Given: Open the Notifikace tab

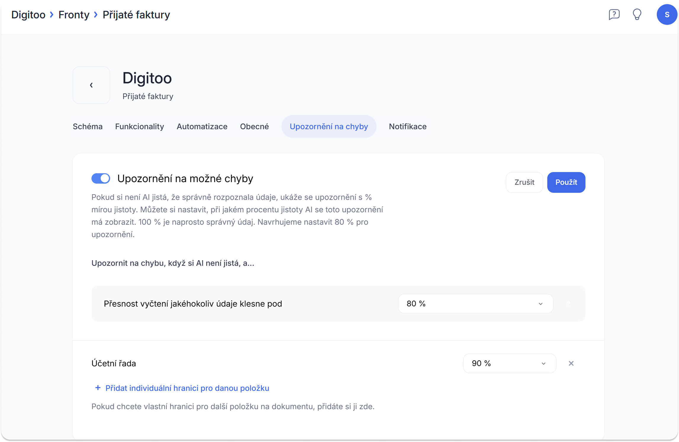Looking at the screenshot, I should (x=408, y=127).
